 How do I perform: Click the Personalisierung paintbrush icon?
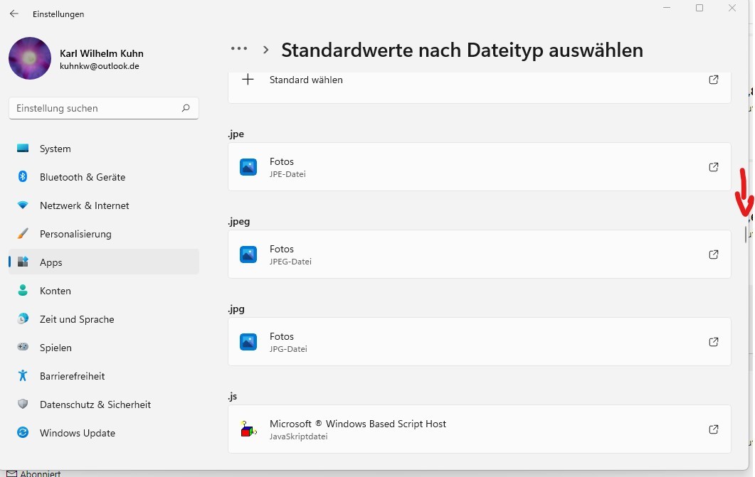[23, 234]
